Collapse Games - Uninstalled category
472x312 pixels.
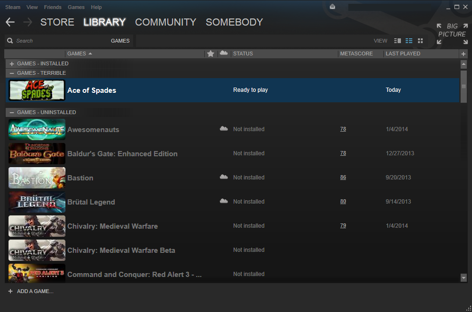(x=12, y=113)
